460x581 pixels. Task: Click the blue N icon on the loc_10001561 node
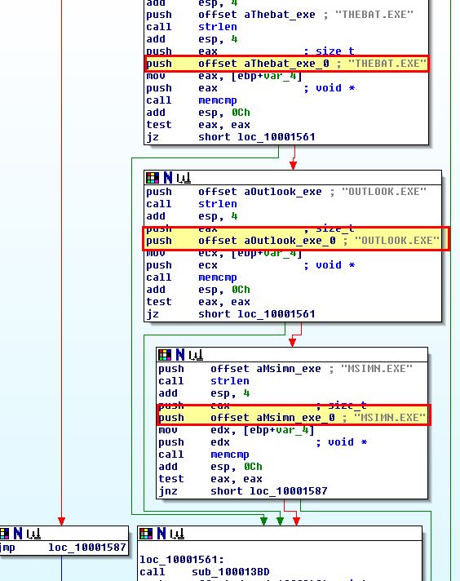click(x=161, y=534)
